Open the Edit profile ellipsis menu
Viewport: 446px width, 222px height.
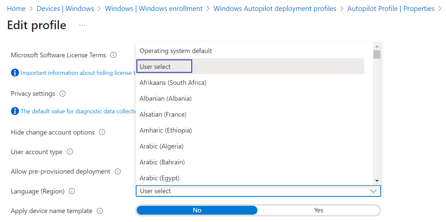click(82, 25)
